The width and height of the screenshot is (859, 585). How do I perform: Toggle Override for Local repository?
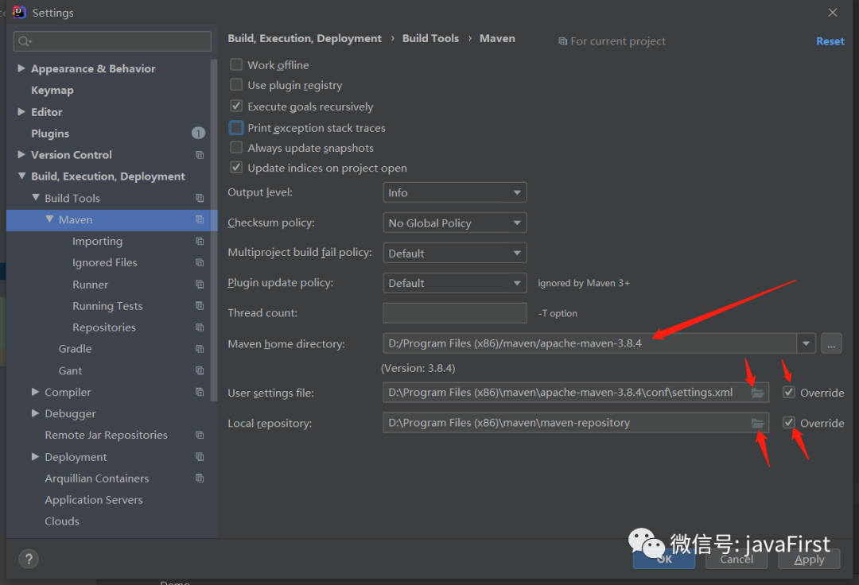pyautogui.click(x=789, y=423)
